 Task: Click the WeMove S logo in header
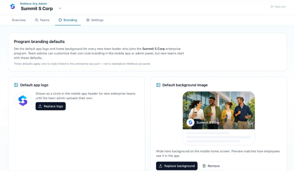(13, 7)
